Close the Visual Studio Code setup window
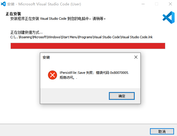The height and width of the screenshot is (136, 177). (170, 4)
